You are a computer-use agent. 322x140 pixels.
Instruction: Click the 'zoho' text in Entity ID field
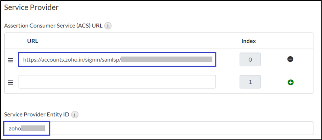[x=15, y=128]
